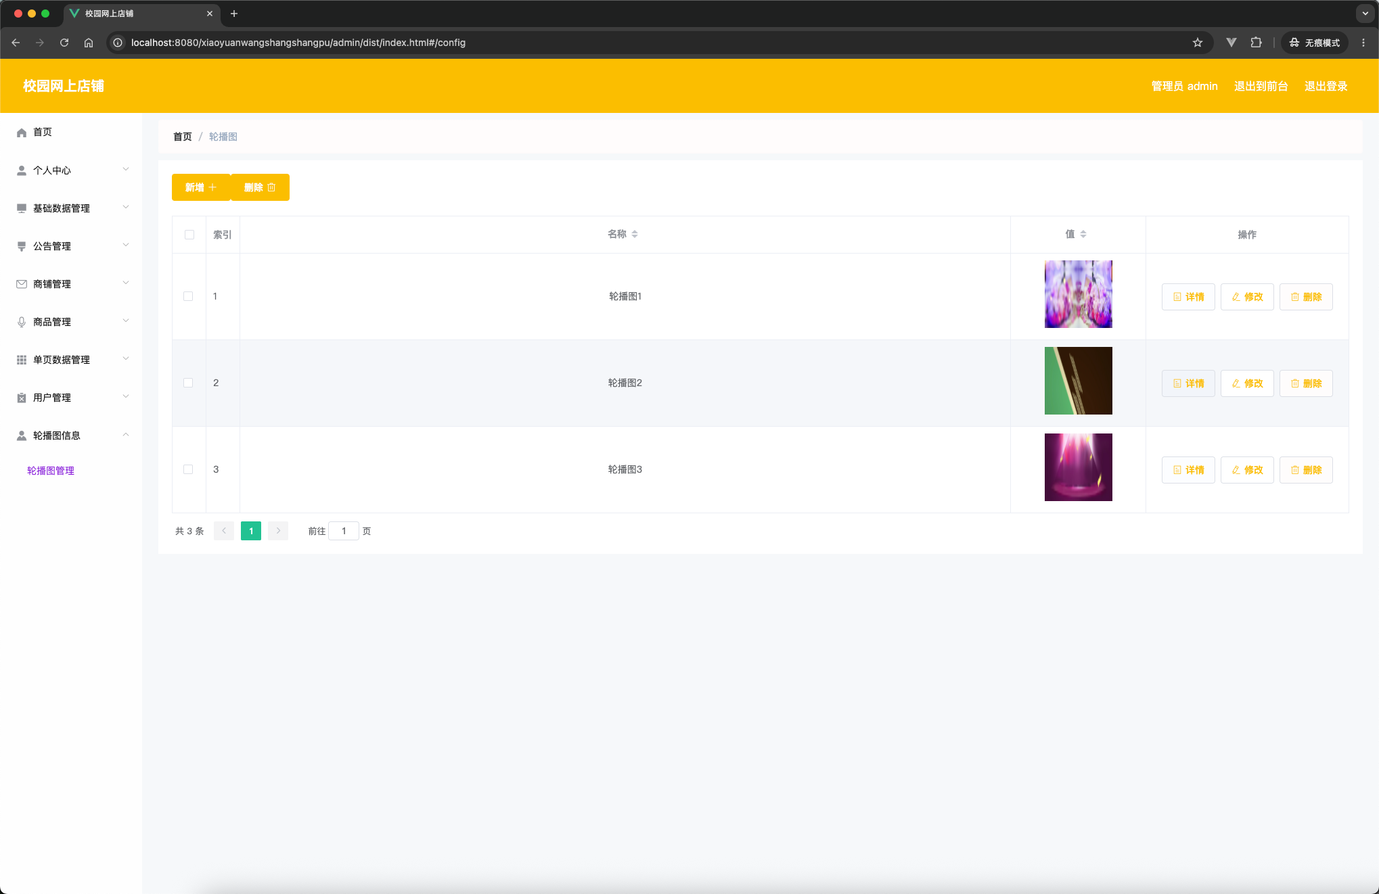Open 个人中心 in the sidebar
Image resolution: width=1379 pixels, height=894 pixels.
[71, 170]
